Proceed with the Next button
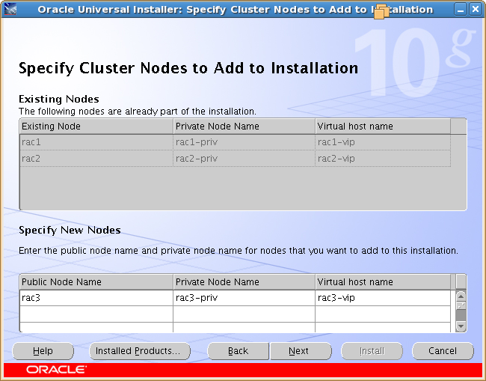The height and width of the screenshot is (381, 486). tap(301, 351)
